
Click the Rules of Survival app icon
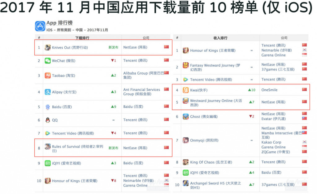point(48,147)
